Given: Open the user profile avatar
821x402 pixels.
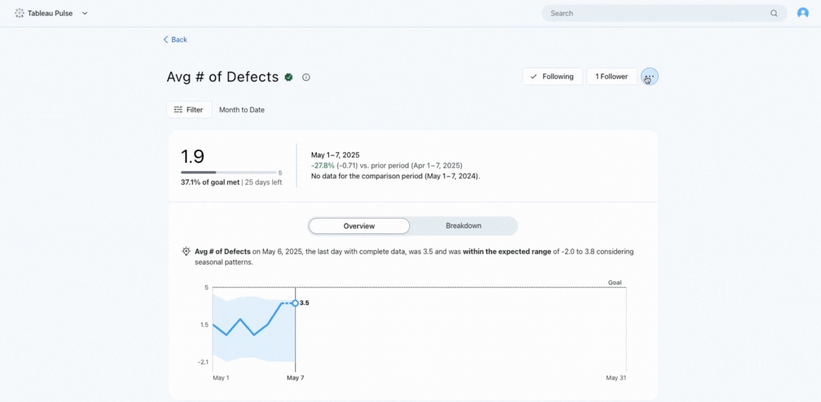Looking at the screenshot, I should point(803,13).
